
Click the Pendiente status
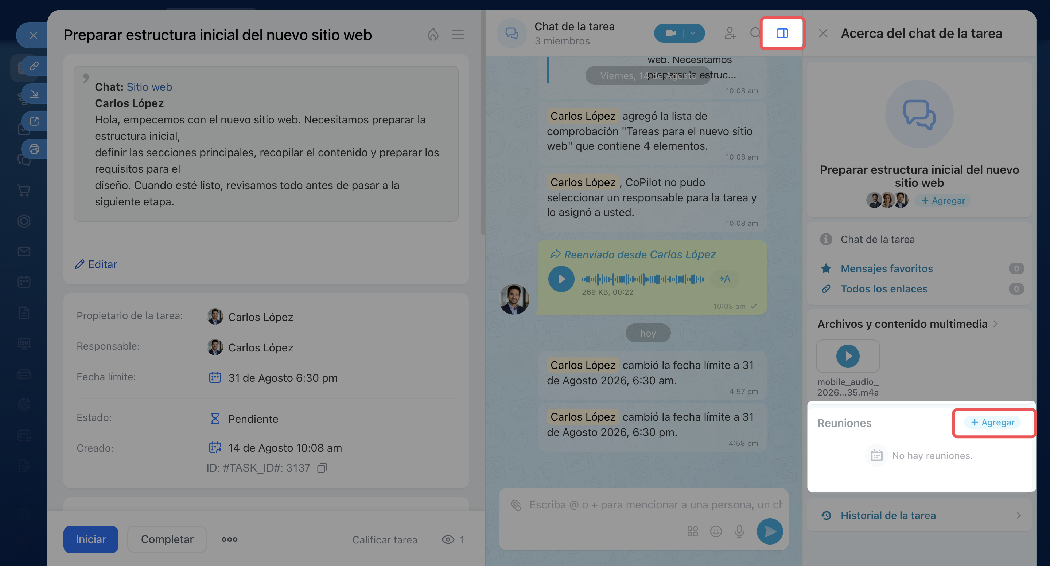point(253,419)
